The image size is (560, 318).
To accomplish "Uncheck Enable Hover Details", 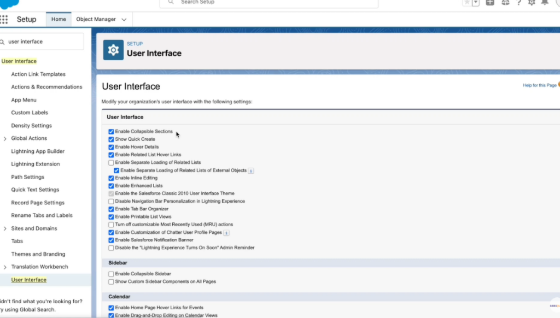I will tap(111, 147).
